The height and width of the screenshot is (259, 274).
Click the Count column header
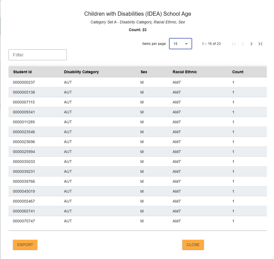[x=237, y=72]
